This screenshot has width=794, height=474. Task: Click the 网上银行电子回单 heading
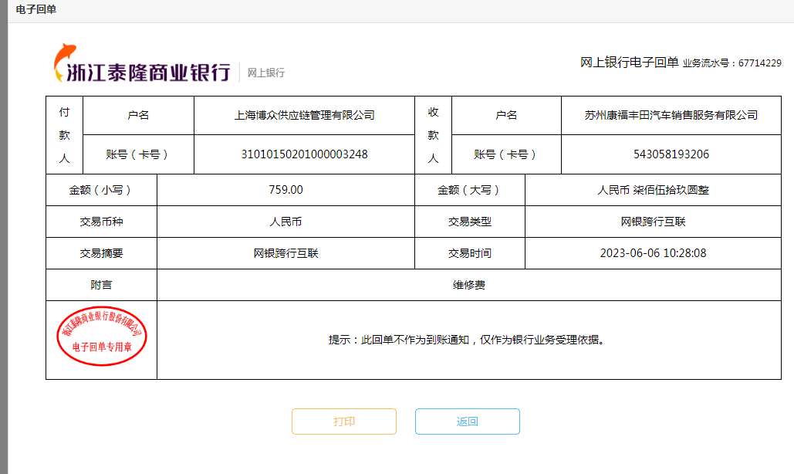pos(629,63)
